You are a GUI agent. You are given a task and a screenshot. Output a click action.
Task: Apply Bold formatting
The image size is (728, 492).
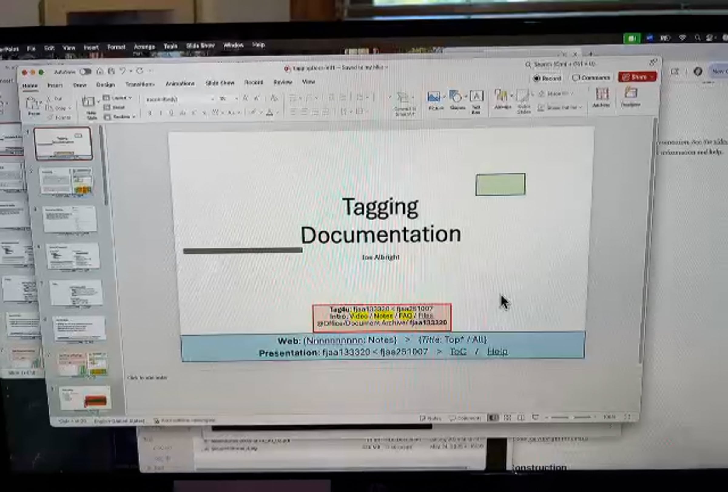click(150, 113)
